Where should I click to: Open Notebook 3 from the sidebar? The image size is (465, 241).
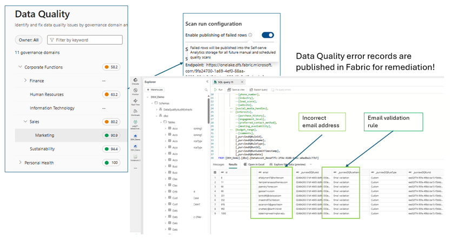[x=135, y=157]
